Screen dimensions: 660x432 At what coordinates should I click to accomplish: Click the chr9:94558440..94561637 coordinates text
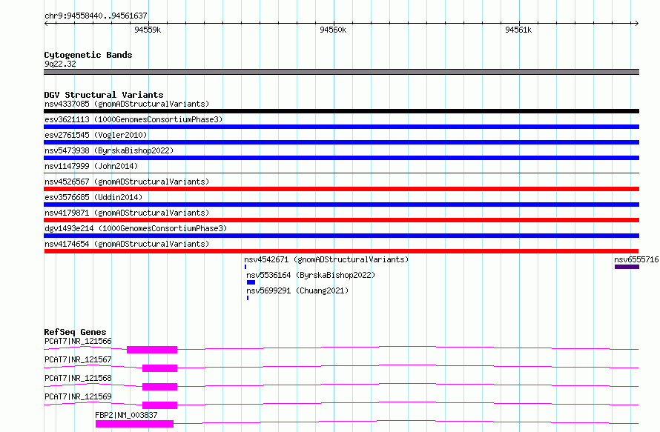(96, 16)
